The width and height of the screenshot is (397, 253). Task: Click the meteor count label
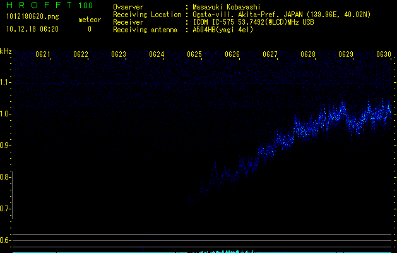click(x=89, y=20)
